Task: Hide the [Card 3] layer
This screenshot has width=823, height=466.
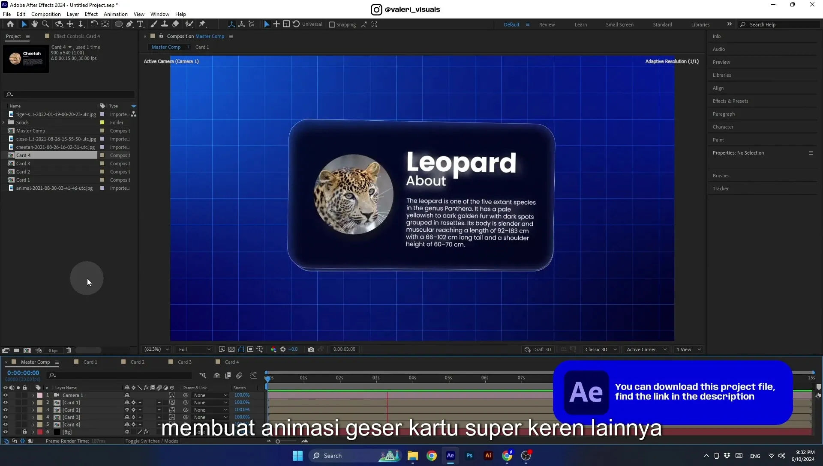Action: pyautogui.click(x=6, y=417)
